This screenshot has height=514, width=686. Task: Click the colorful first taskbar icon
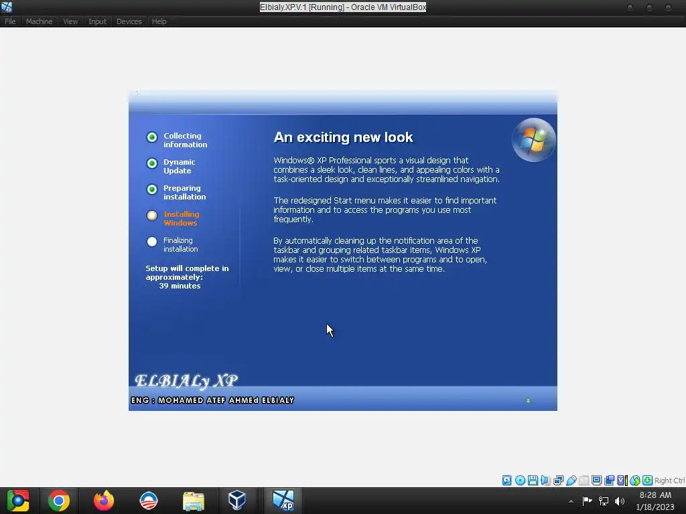tap(18, 501)
